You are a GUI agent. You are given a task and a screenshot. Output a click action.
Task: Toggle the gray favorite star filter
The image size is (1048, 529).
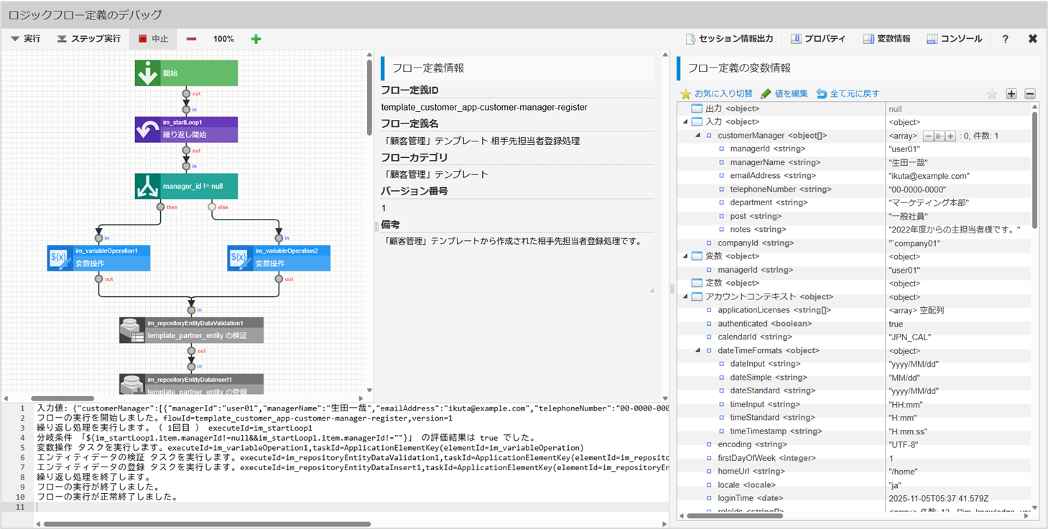tap(991, 94)
